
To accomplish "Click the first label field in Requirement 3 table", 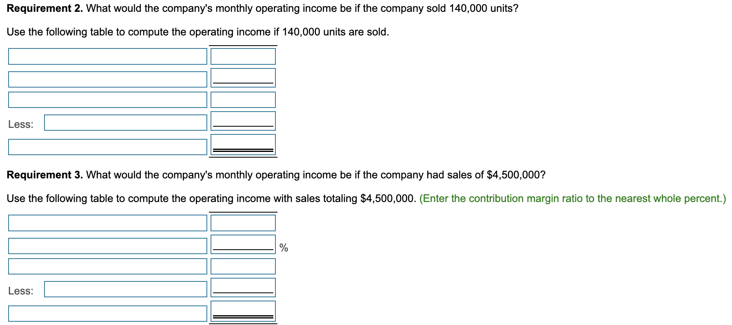I will 107,223.
